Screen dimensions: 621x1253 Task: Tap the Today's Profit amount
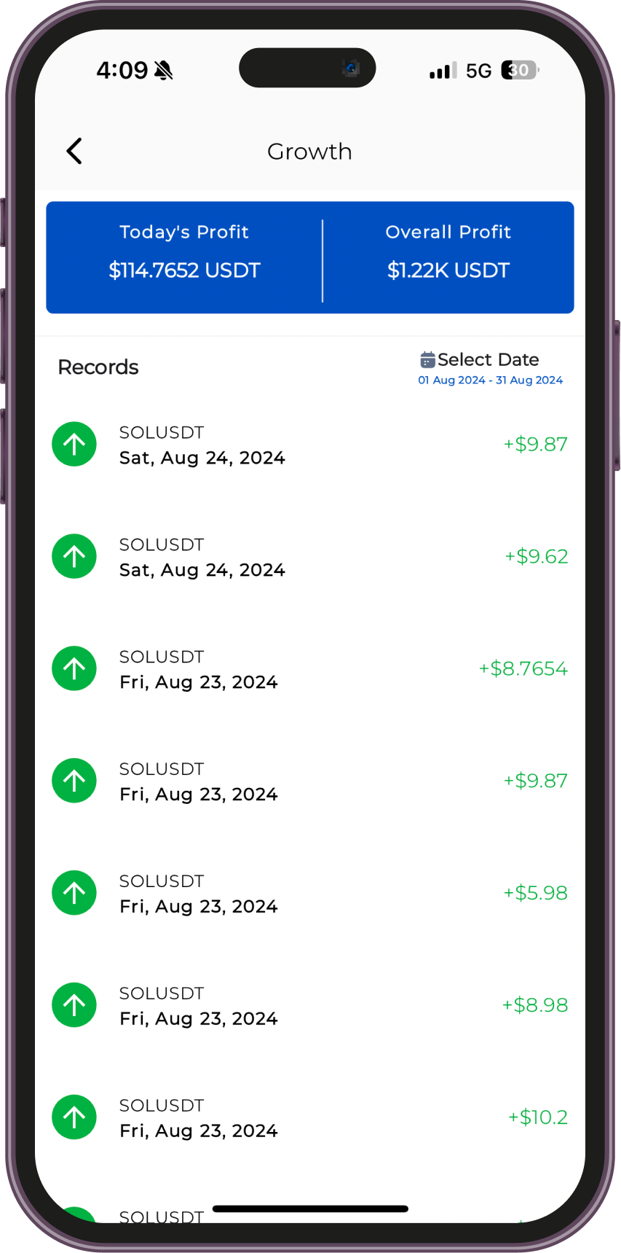[184, 270]
